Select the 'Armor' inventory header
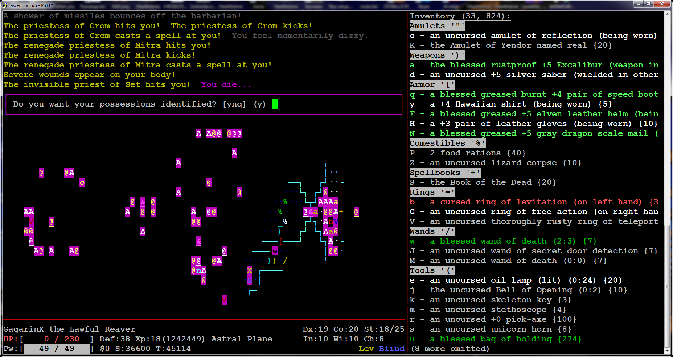The image size is (673, 357). 432,84
